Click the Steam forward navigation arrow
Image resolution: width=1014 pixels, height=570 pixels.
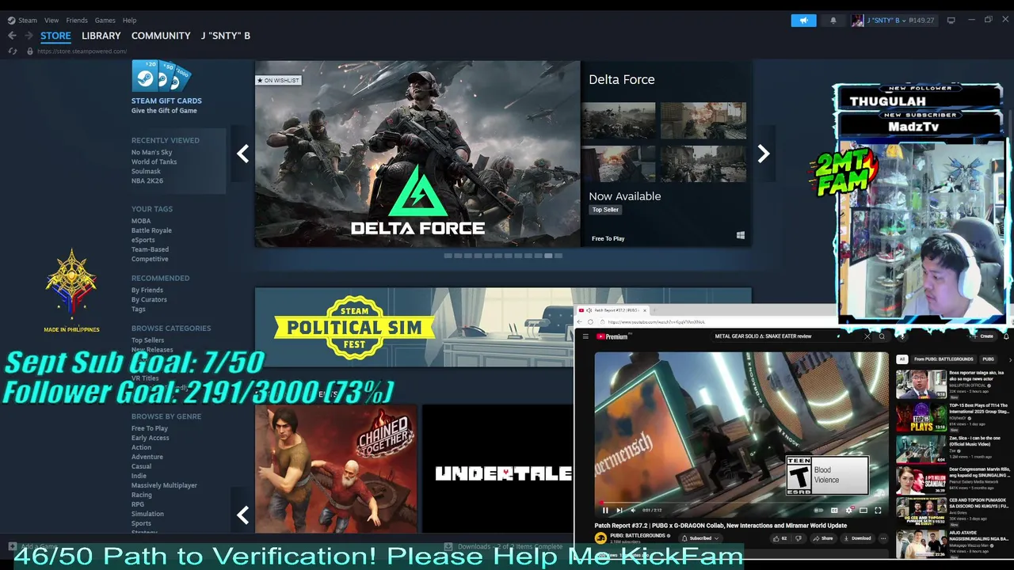click(x=29, y=36)
